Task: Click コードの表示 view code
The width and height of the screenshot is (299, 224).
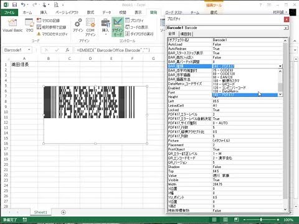Action: [137, 27]
